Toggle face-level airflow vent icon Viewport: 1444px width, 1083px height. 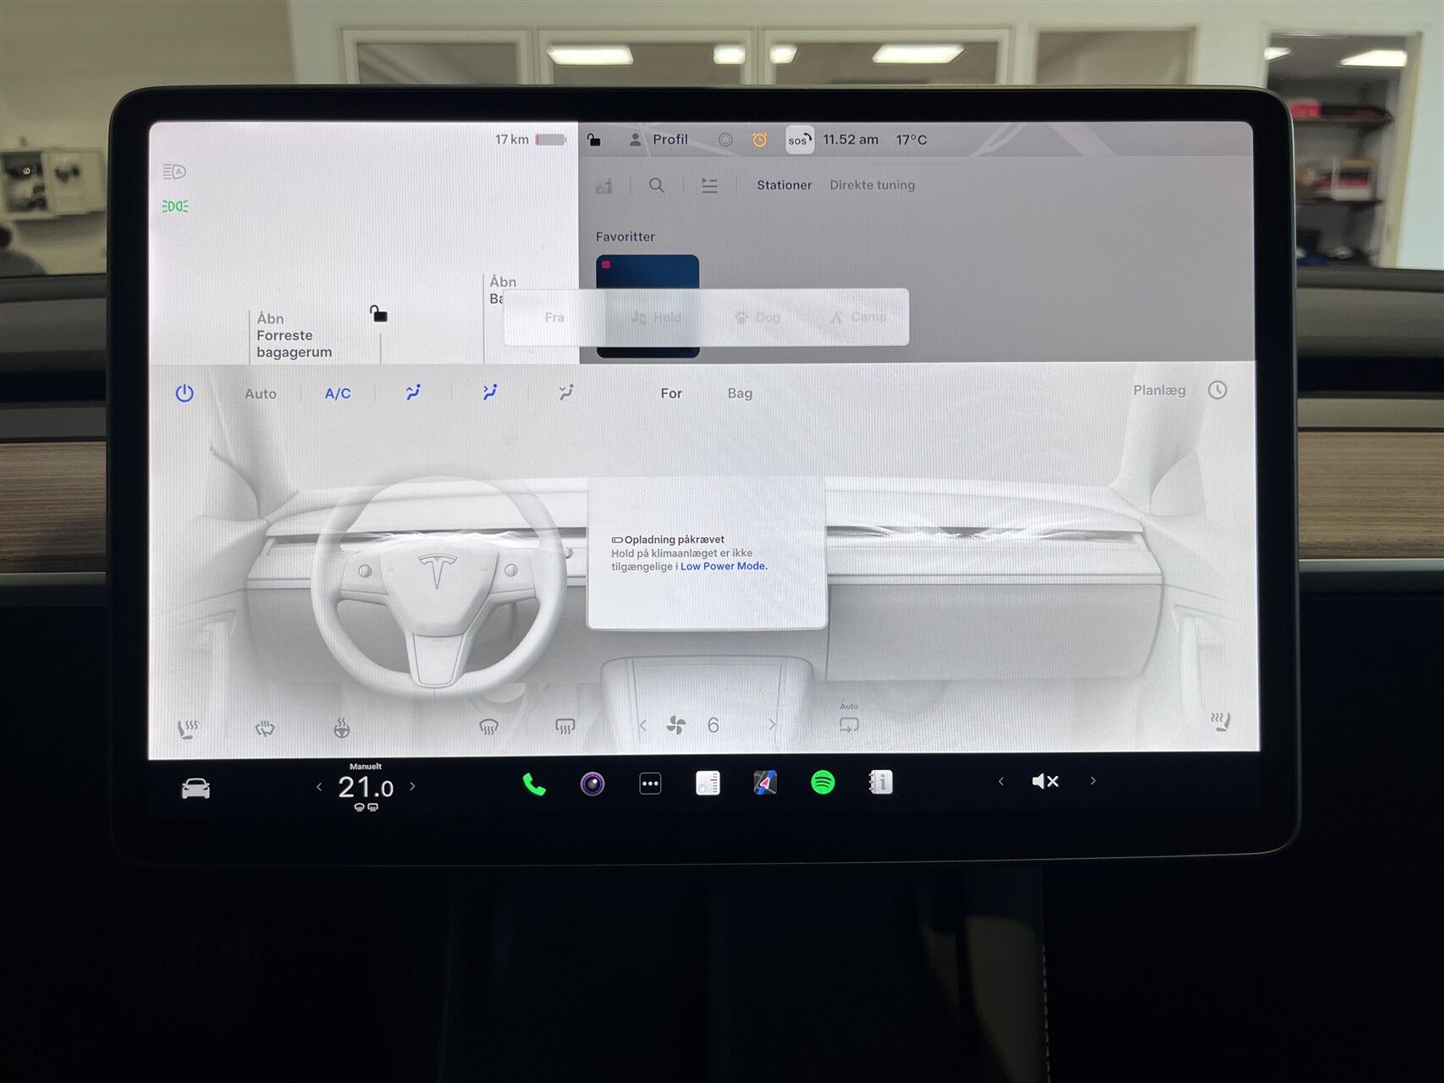tap(413, 393)
